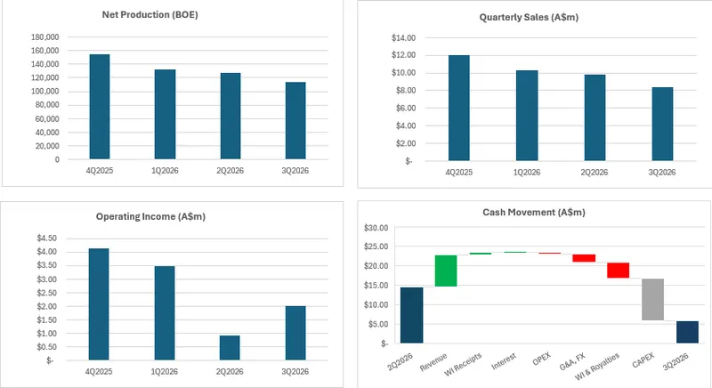The image size is (712, 388).
Task: Click the Net Production (BOE) chart title
Action: [150, 14]
